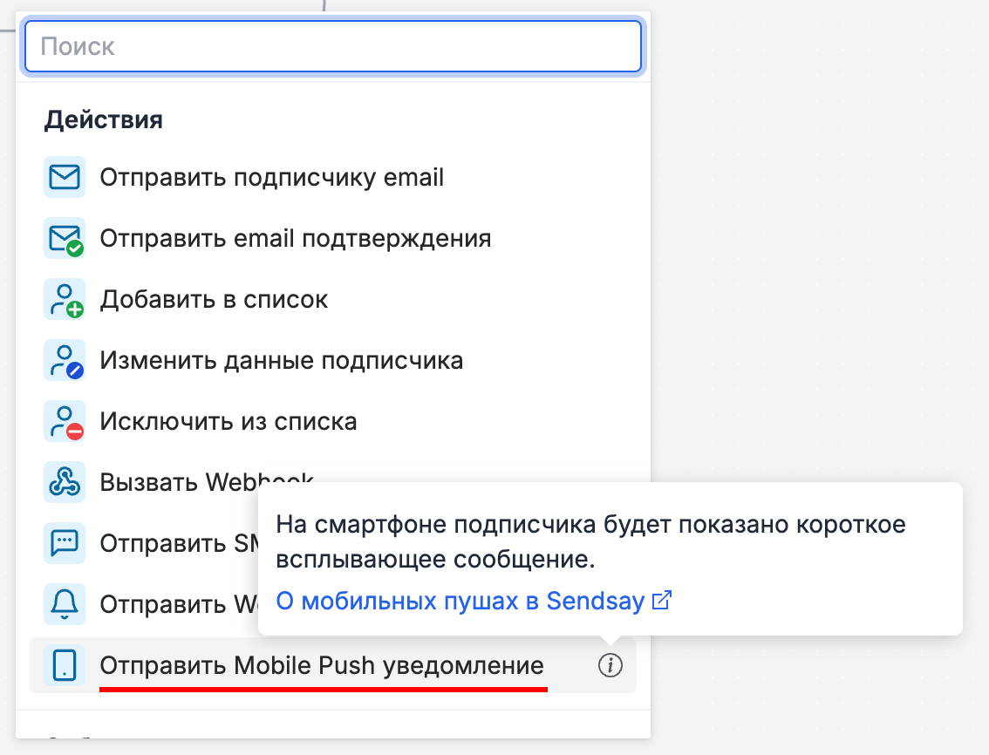Open the external link icon in the tooltip

point(663,600)
